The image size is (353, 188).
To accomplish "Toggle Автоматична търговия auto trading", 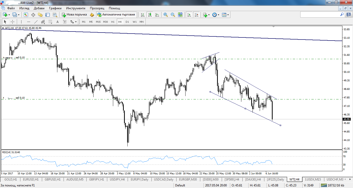I will 116,15.
